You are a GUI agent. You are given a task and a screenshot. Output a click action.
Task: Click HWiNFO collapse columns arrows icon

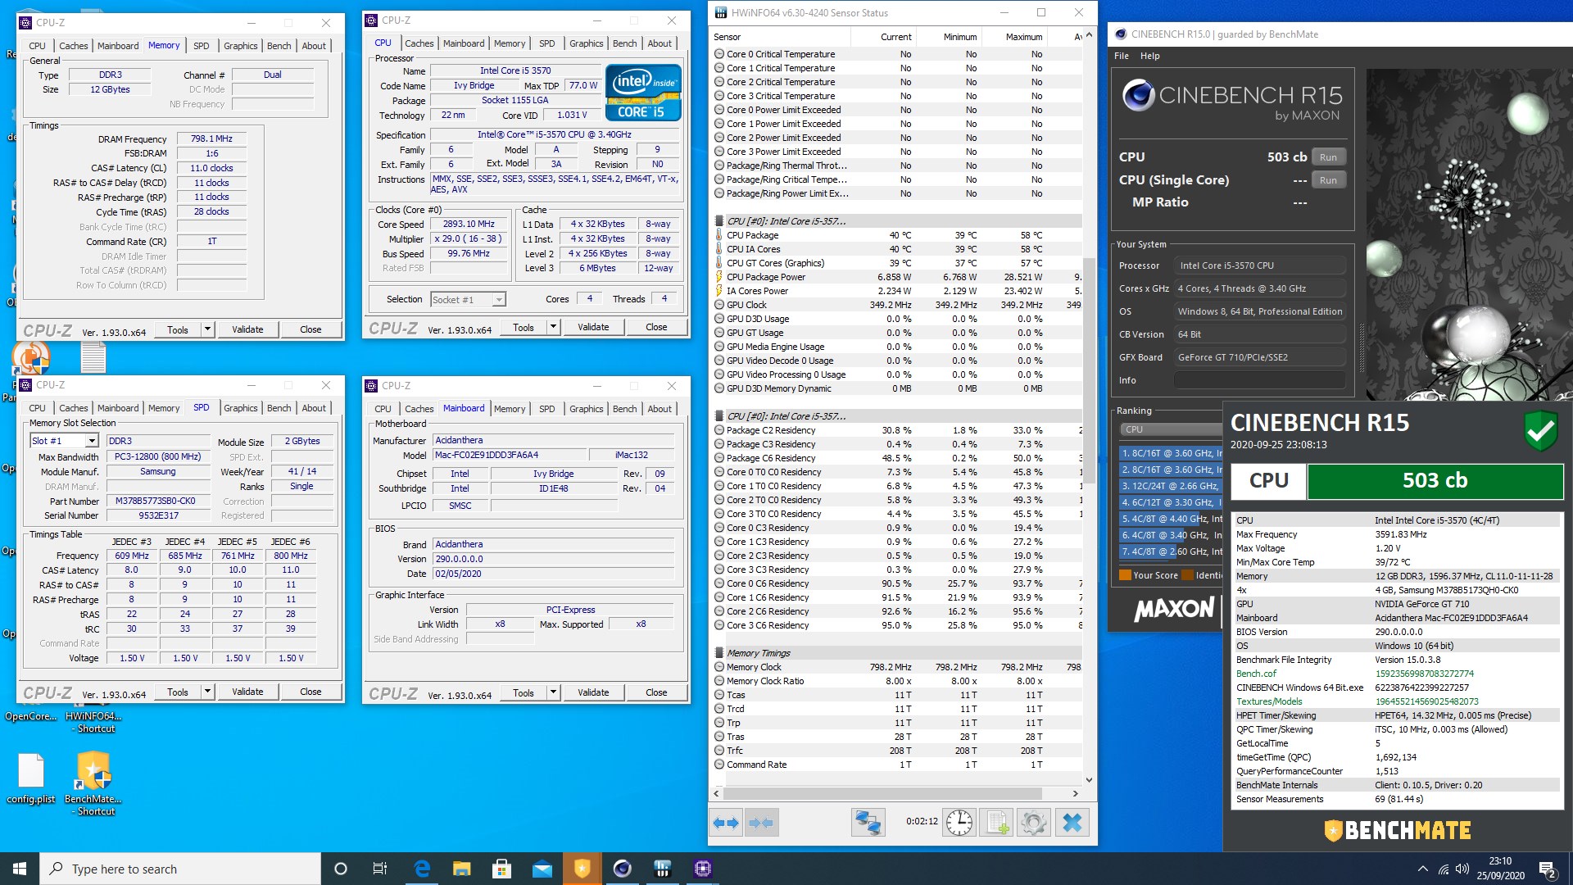tap(761, 822)
